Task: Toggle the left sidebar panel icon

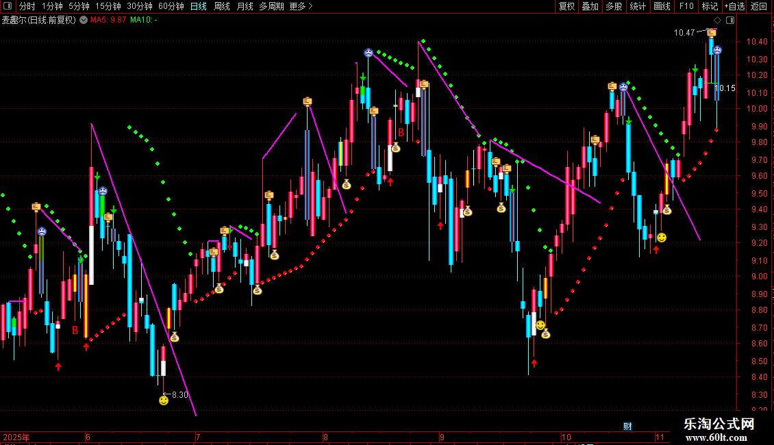Action: point(8,6)
